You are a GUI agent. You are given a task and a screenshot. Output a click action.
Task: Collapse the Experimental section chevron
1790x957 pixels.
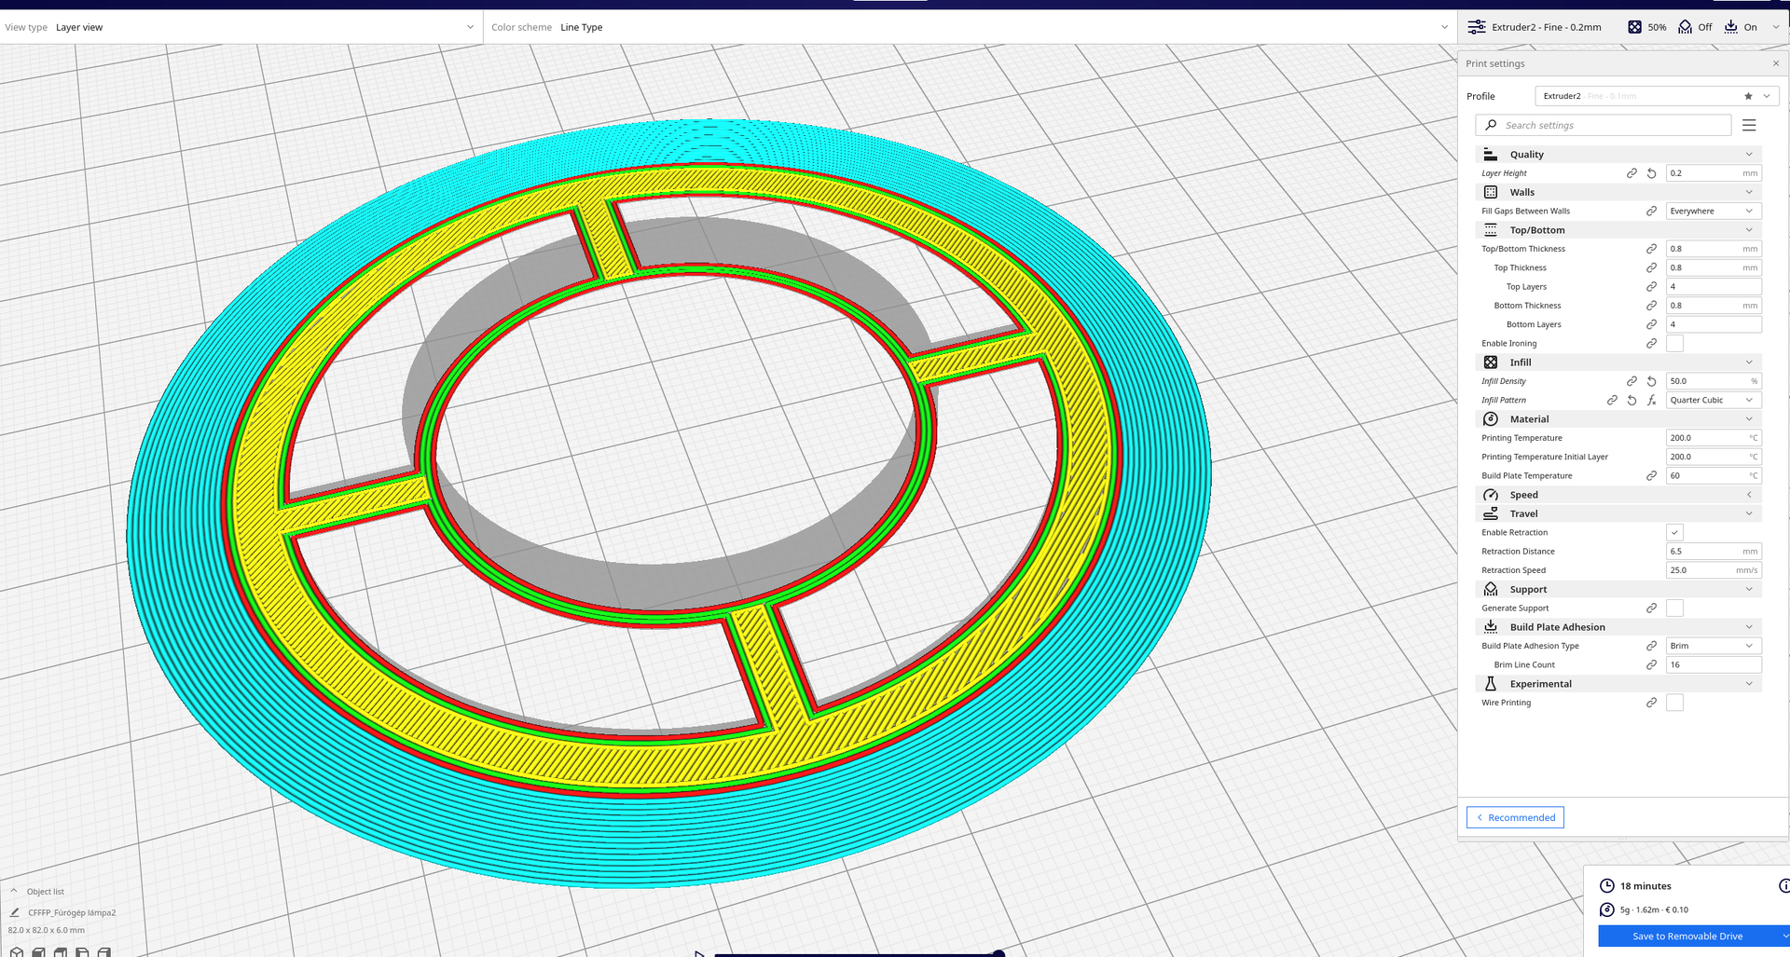(x=1749, y=684)
